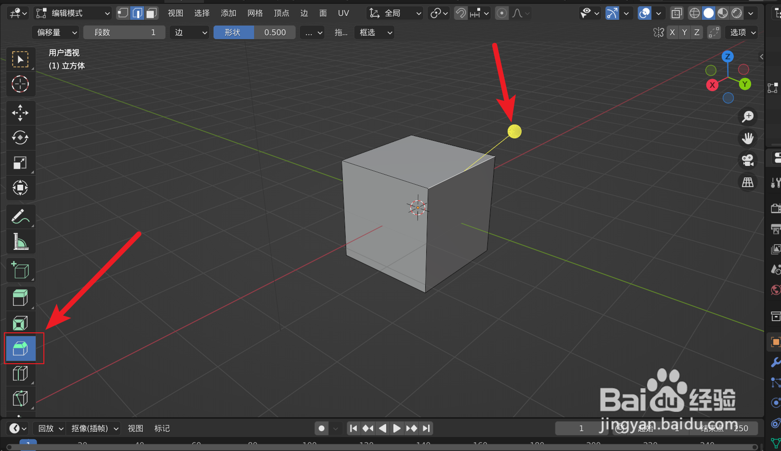Open the shading options dropdown arrow
This screenshot has height=451, width=781.
click(751, 13)
